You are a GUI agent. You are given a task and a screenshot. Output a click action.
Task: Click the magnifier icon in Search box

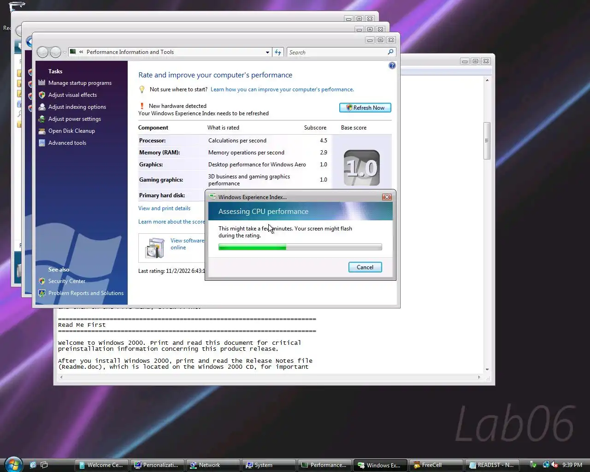(x=390, y=52)
